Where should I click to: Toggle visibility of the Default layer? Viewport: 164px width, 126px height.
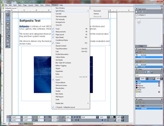(x=136, y=108)
